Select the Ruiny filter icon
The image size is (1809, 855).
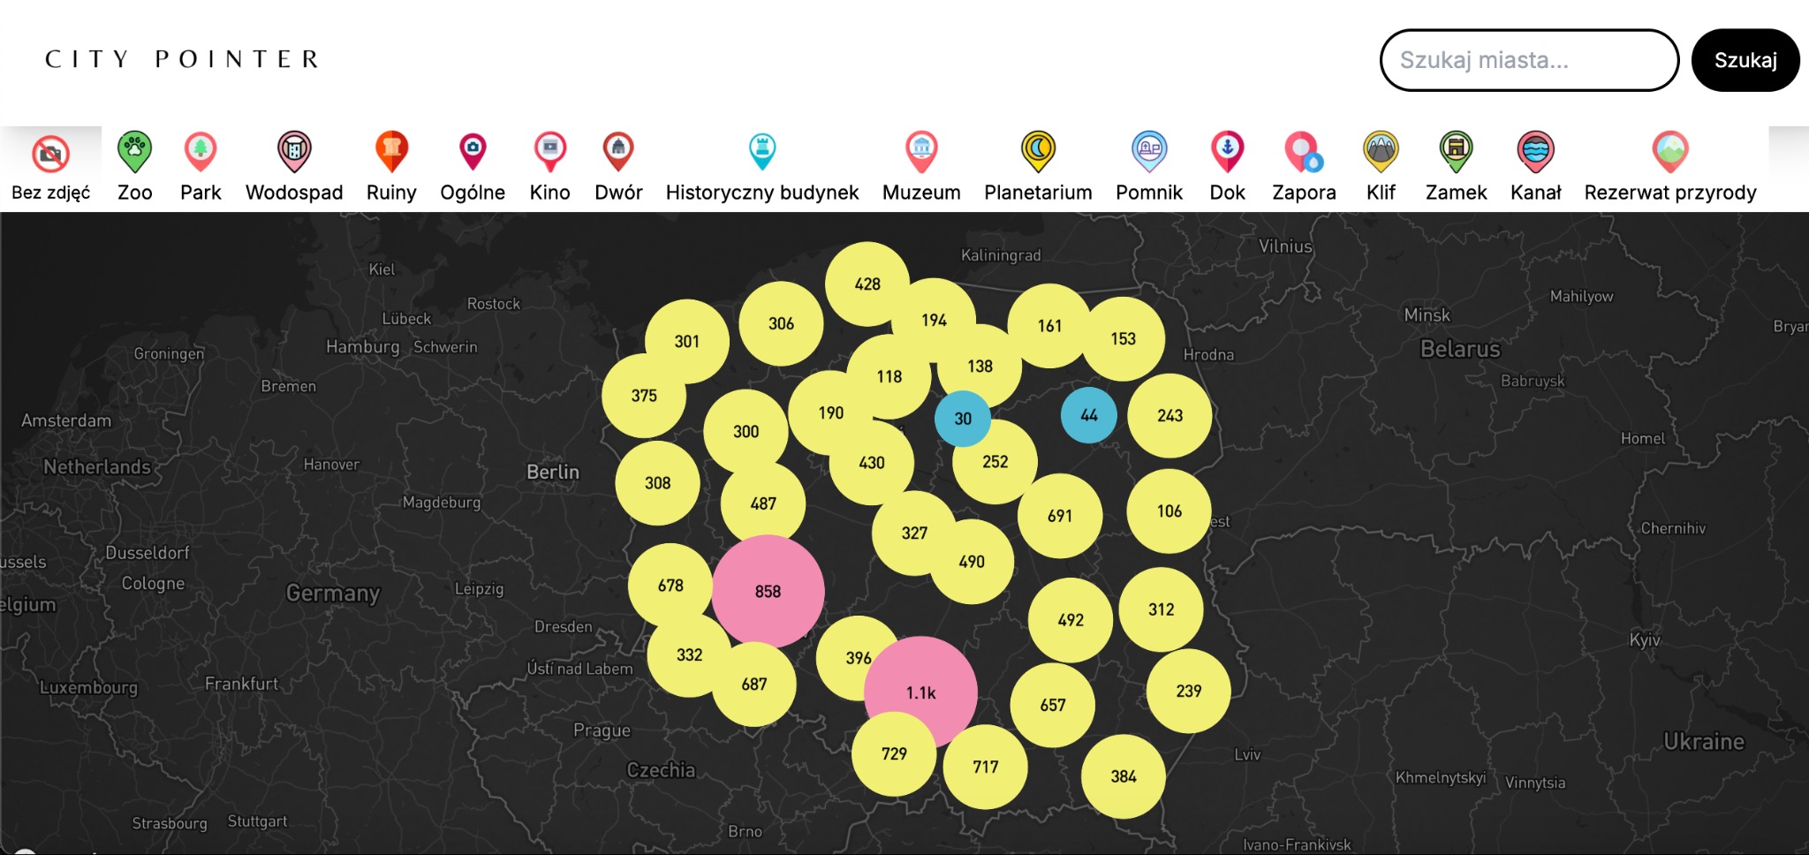click(x=390, y=152)
